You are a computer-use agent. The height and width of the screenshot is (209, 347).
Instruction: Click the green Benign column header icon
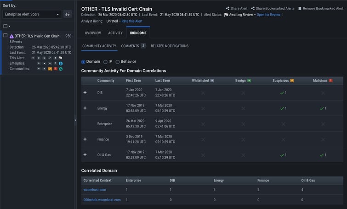(249, 81)
